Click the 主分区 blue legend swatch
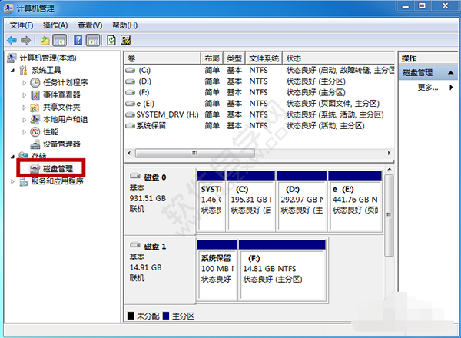461x338 pixels. coord(166,316)
